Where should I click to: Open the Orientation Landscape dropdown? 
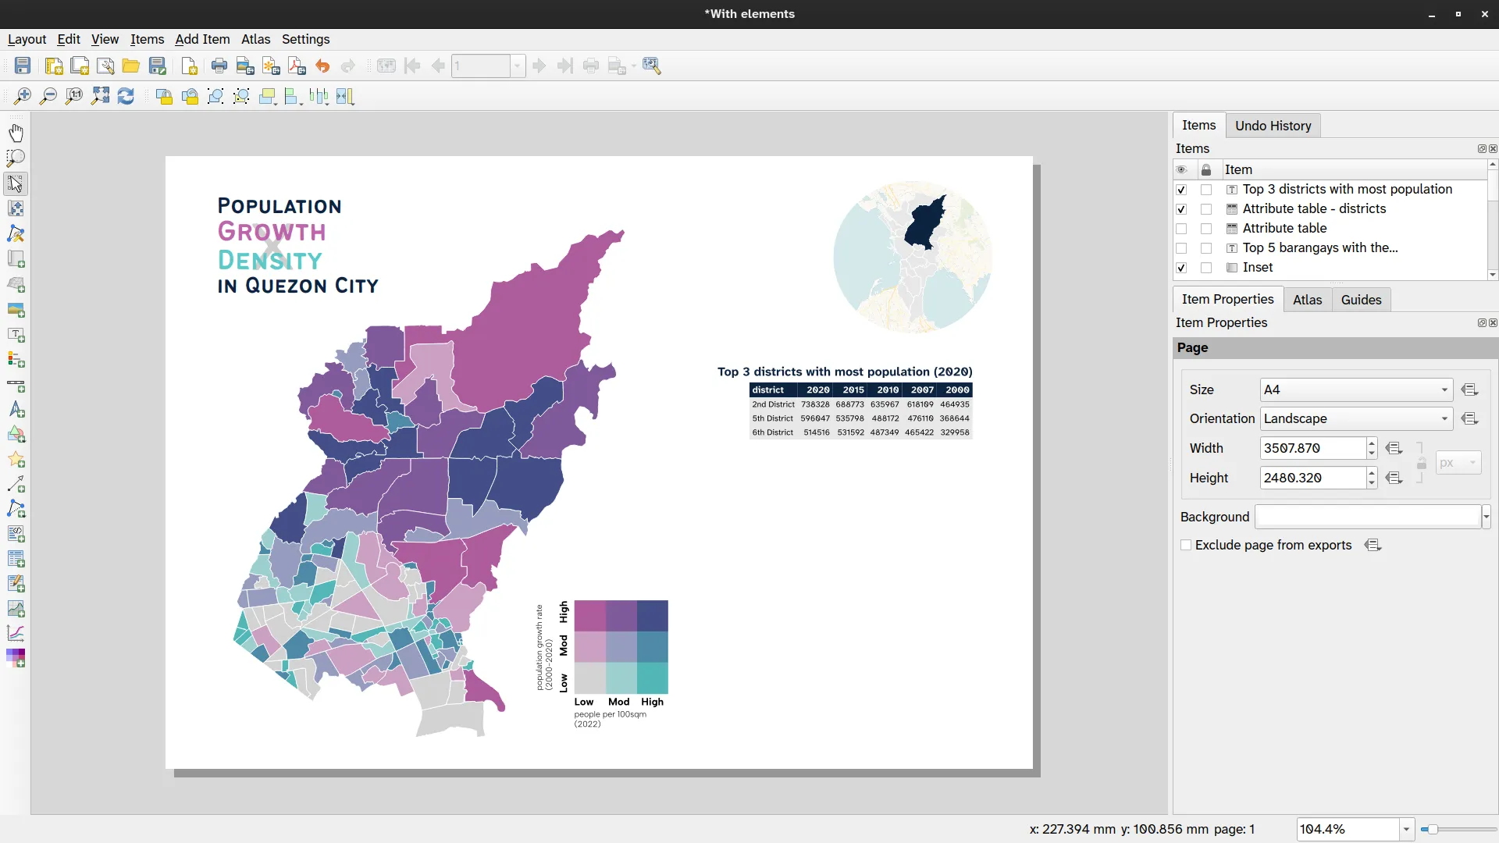(1356, 418)
